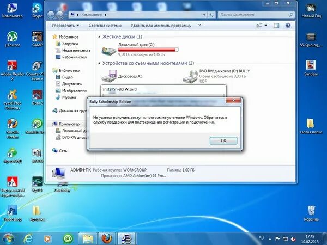Click the RU language indicator
327x245 pixels.
(261, 238)
